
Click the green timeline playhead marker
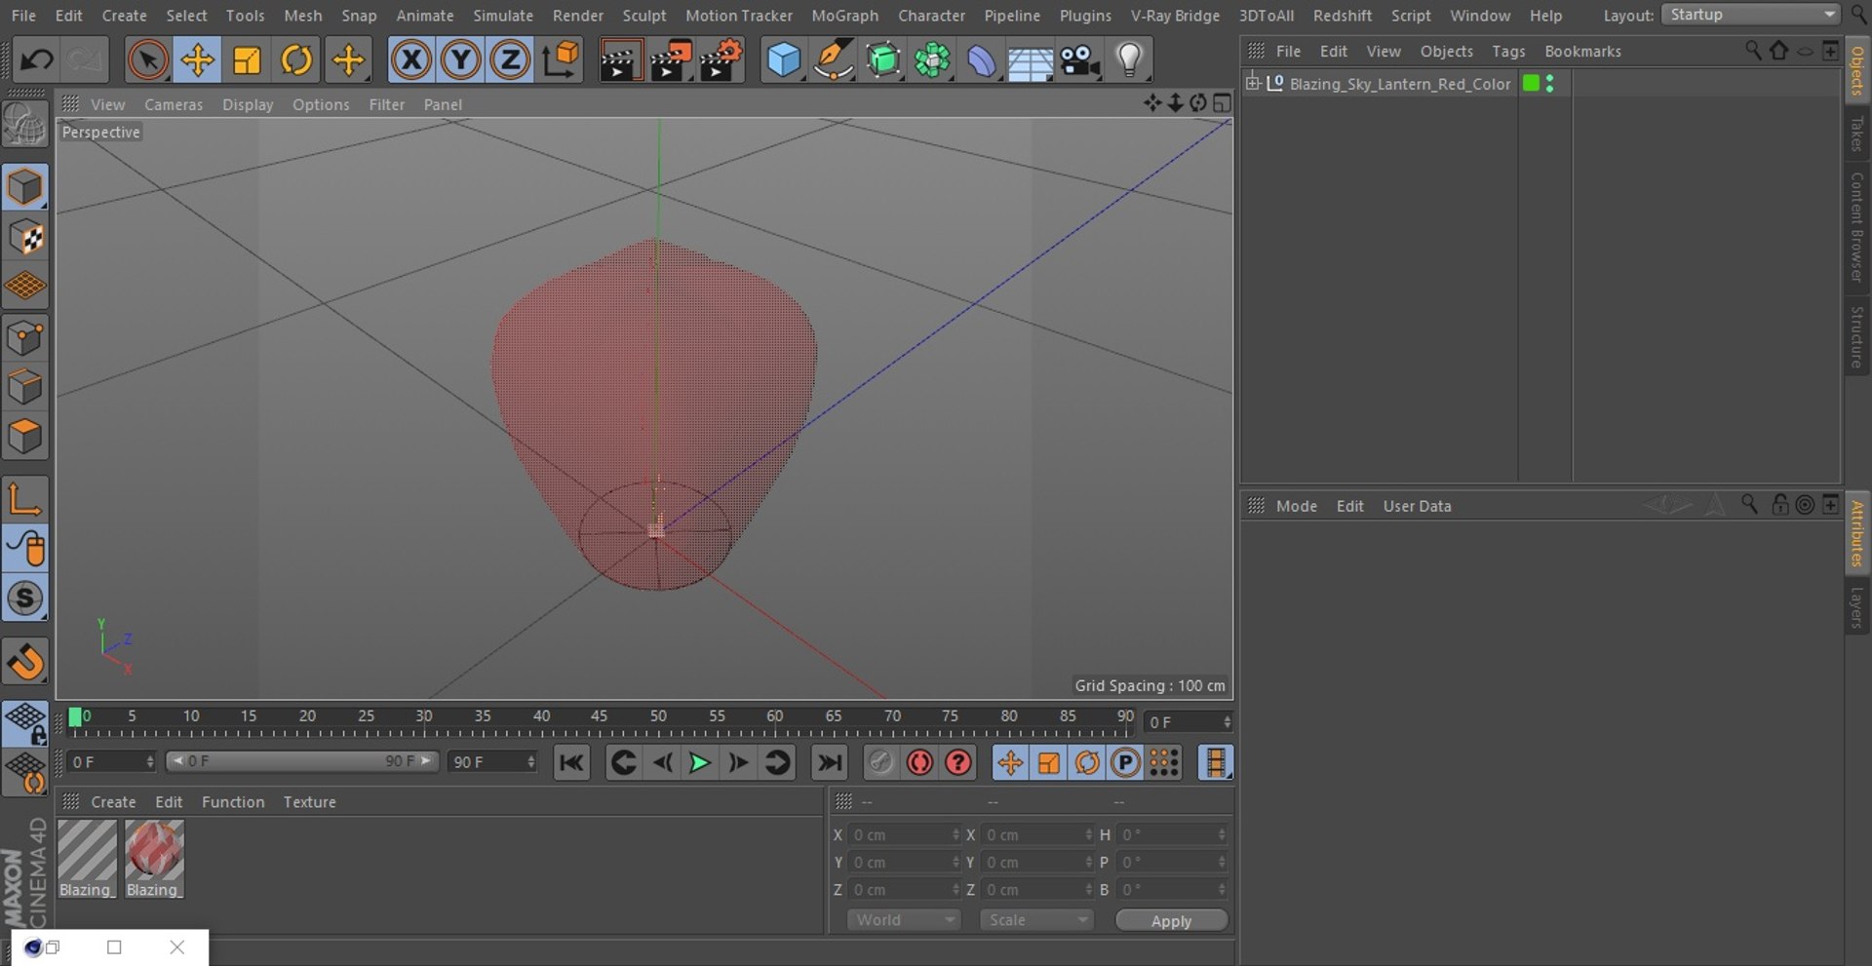(x=75, y=717)
